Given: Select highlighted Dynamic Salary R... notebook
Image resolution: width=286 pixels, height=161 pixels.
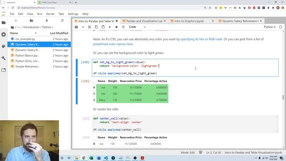Looking at the screenshot, I should coord(39,44).
